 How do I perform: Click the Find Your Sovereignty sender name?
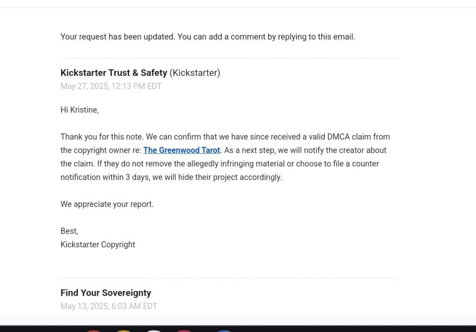point(106,293)
